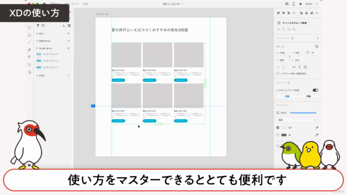Viewport: 347px width, 195px height.
Task: Select the Ellipse tool
Action: click(x=29, y=28)
